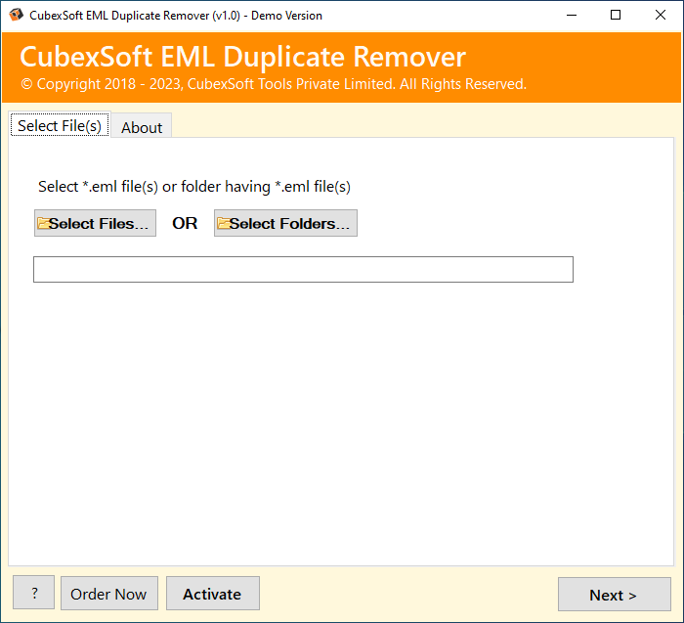This screenshot has width=684, height=623.
Task: Click the folder icon on Select Files button
Action: point(44,223)
